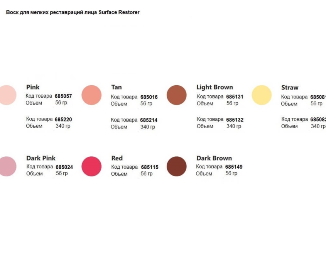Click the Pink shade name label
The height and width of the screenshot is (264, 326).
33,87
